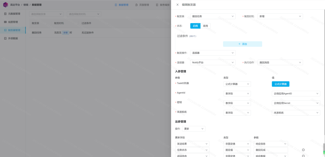The image size is (325, 157).
Task: Open the 操作 dropdown showing 更新
Action: point(194,129)
